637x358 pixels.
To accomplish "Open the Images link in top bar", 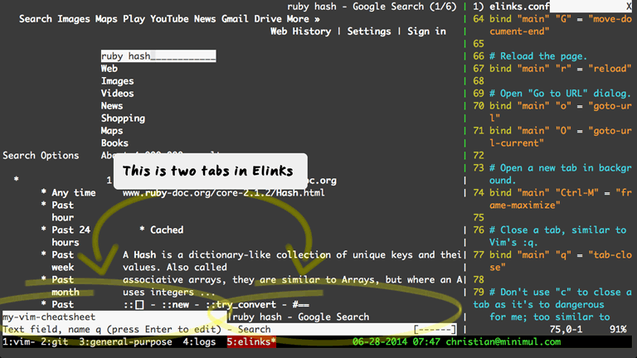I will [x=74, y=19].
